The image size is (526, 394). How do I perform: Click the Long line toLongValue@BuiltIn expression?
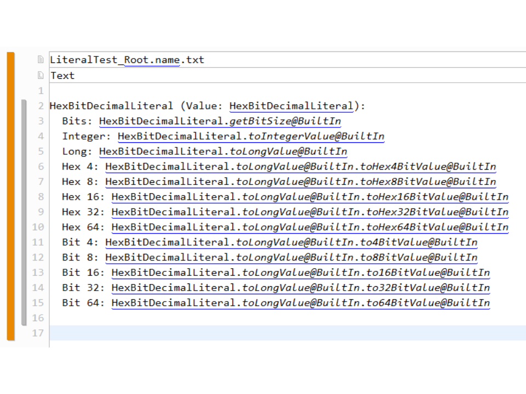click(289, 152)
